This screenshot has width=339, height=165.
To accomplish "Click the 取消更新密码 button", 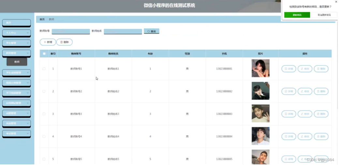I will tap(324, 15).
